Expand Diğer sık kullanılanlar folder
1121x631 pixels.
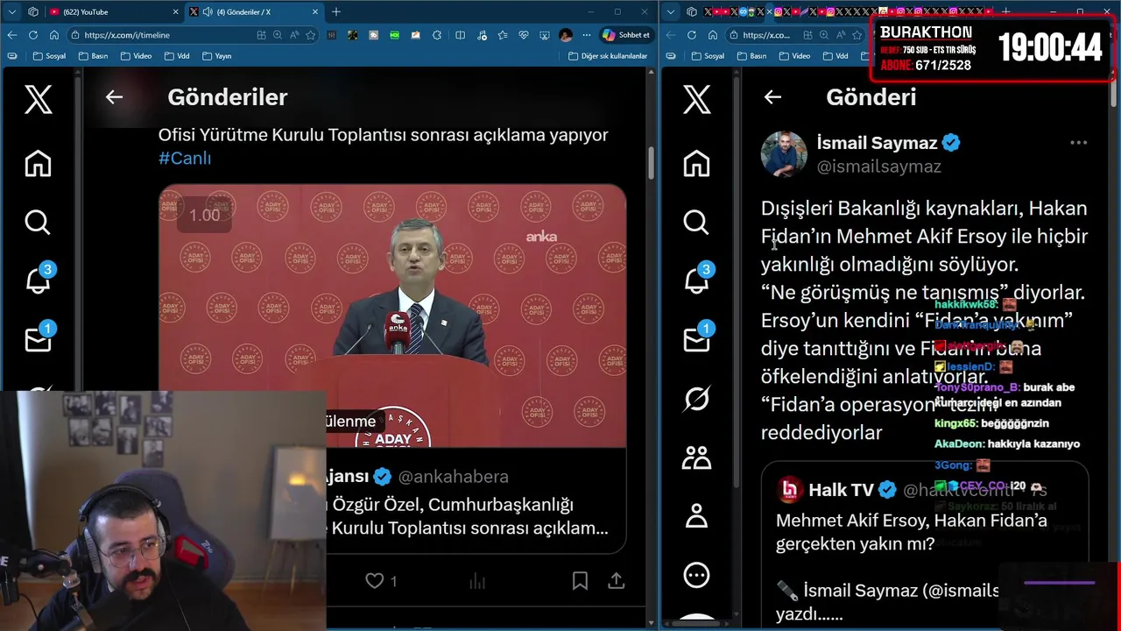pyautogui.click(x=608, y=56)
